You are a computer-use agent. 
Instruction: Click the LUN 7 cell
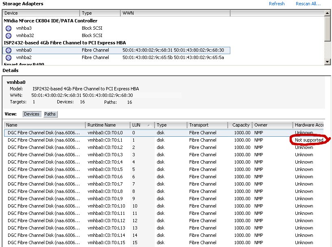coord(133,184)
